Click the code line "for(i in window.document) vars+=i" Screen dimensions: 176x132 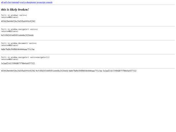click(19, 43)
